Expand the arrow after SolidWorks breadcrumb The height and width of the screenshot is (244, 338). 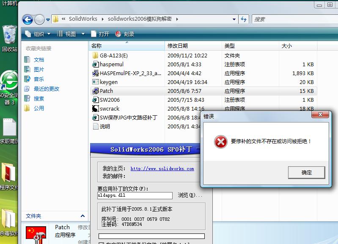pyautogui.click(x=103, y=19)
